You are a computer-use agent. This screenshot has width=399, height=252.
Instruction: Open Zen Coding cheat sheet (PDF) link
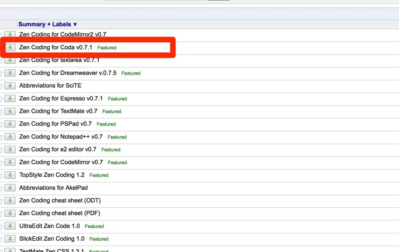coord(60,213)
